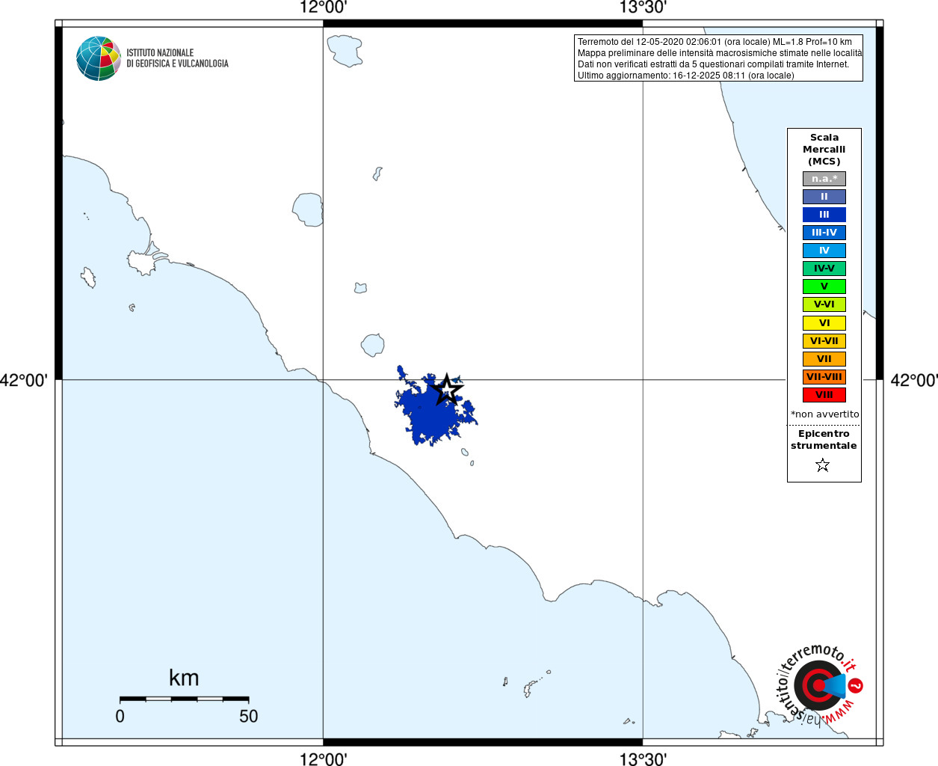Click the km scale bar
This screenshot has height=766, width=938.
(184, 699)
